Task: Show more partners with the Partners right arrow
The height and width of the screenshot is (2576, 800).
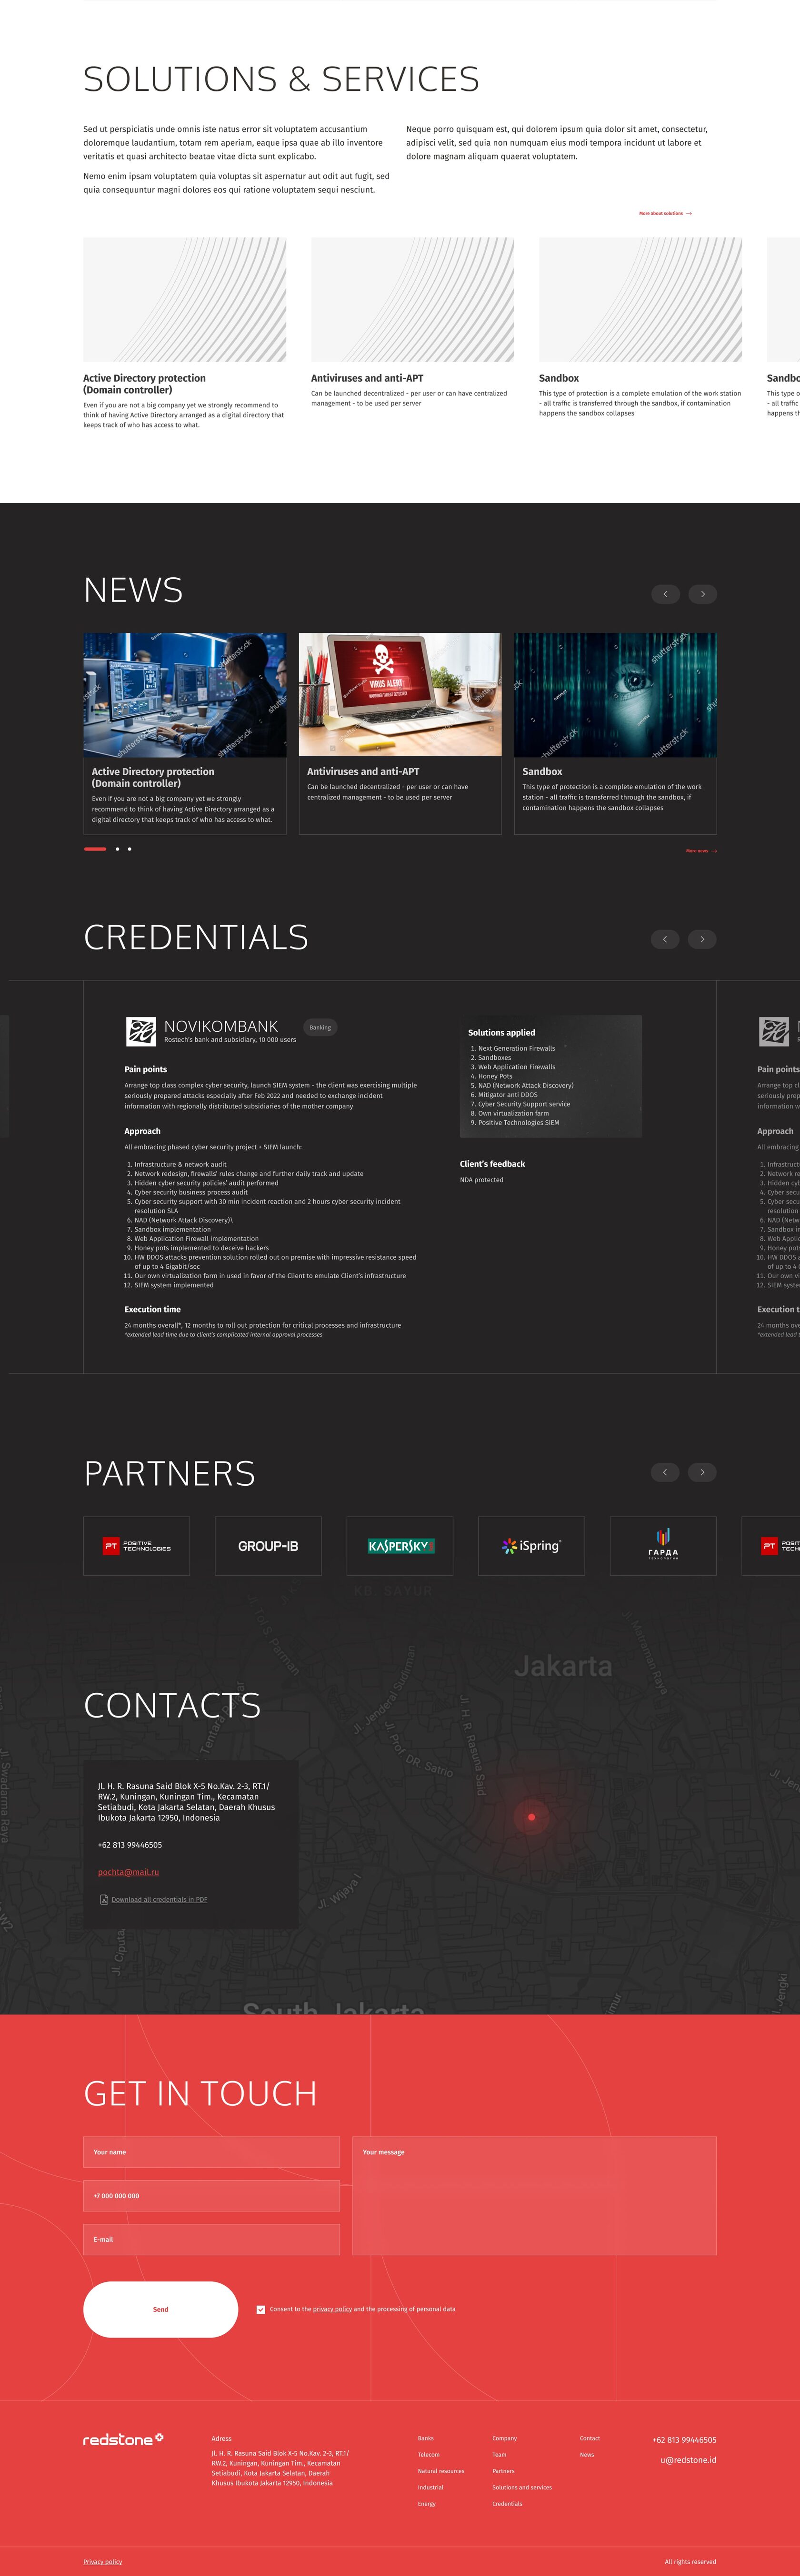Action: 703,1472
